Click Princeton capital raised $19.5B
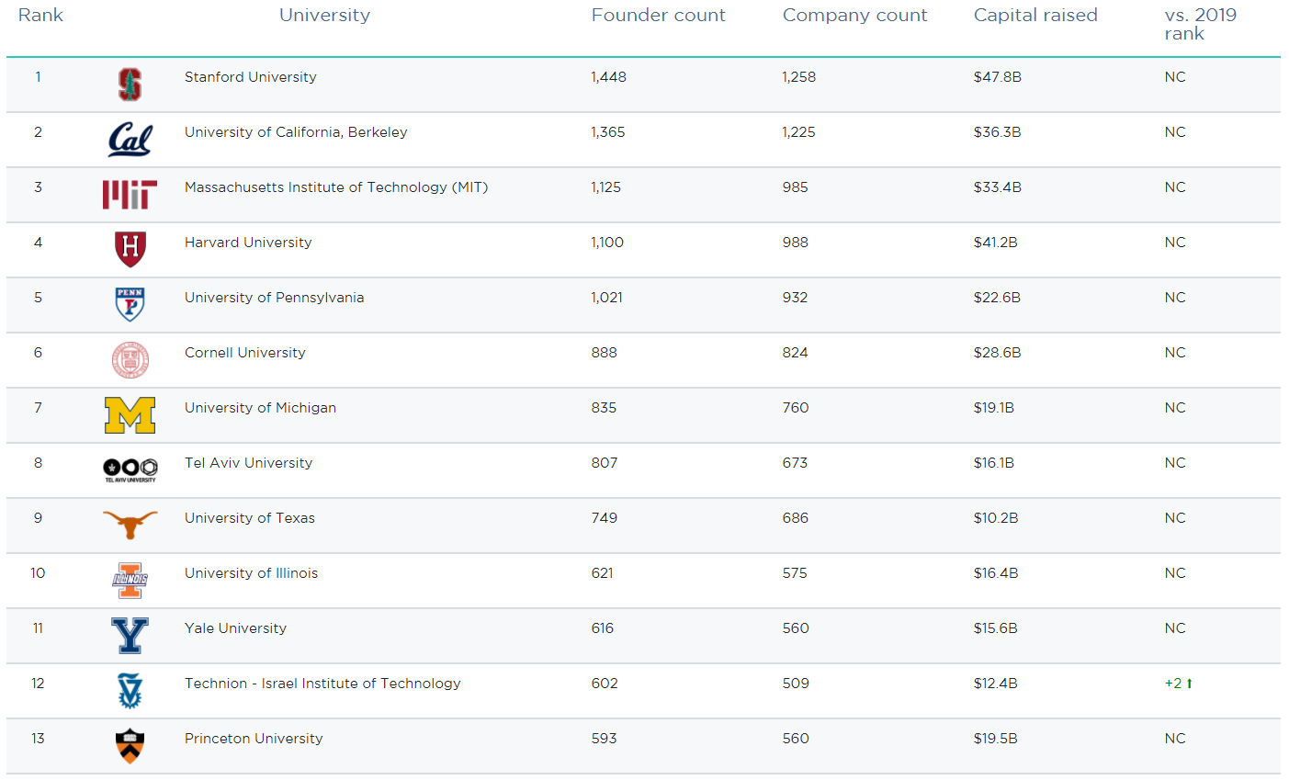 tap(995, 739)
